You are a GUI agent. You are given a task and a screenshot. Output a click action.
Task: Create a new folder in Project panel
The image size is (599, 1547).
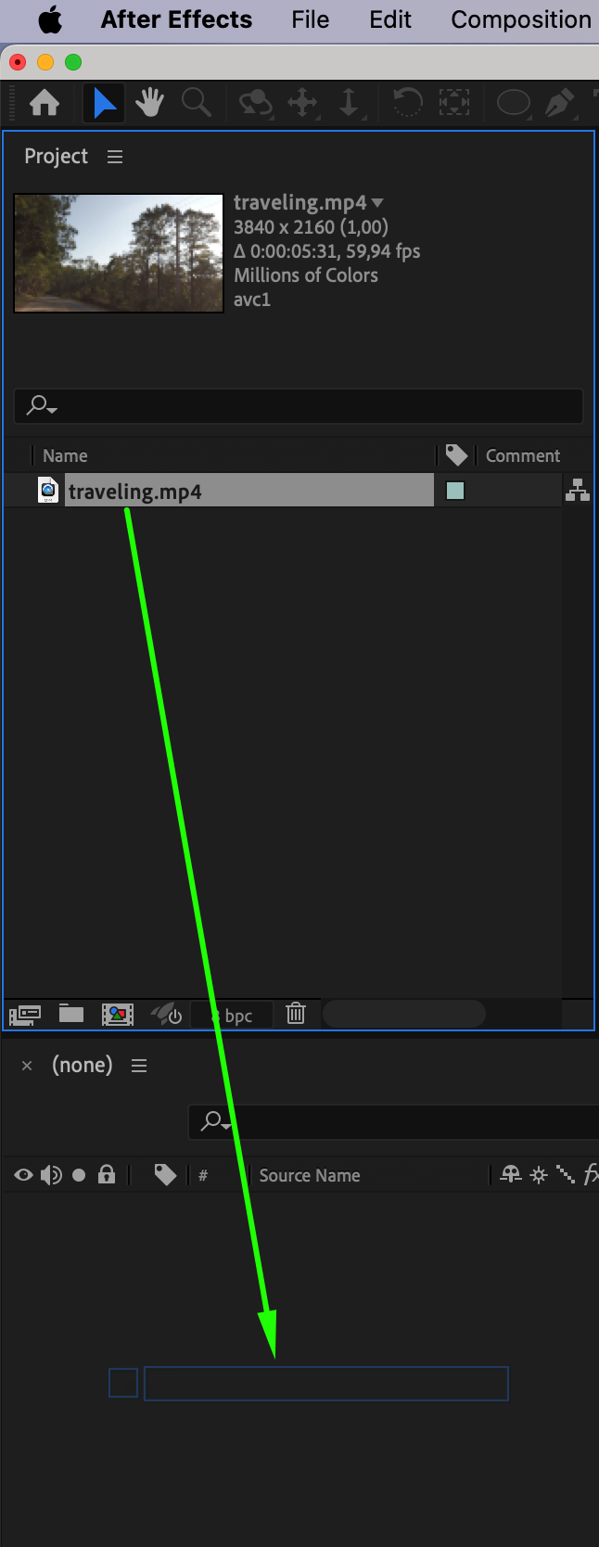[x=71, y=1013]
